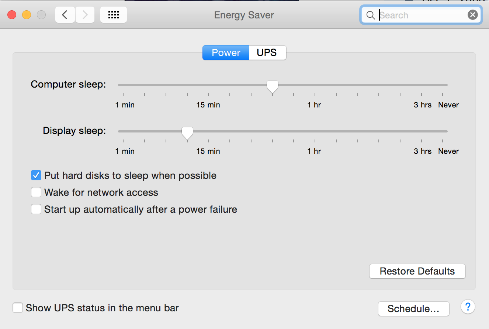Close the Energy Saver window
The image size is (489, 329).
(12, 15)
